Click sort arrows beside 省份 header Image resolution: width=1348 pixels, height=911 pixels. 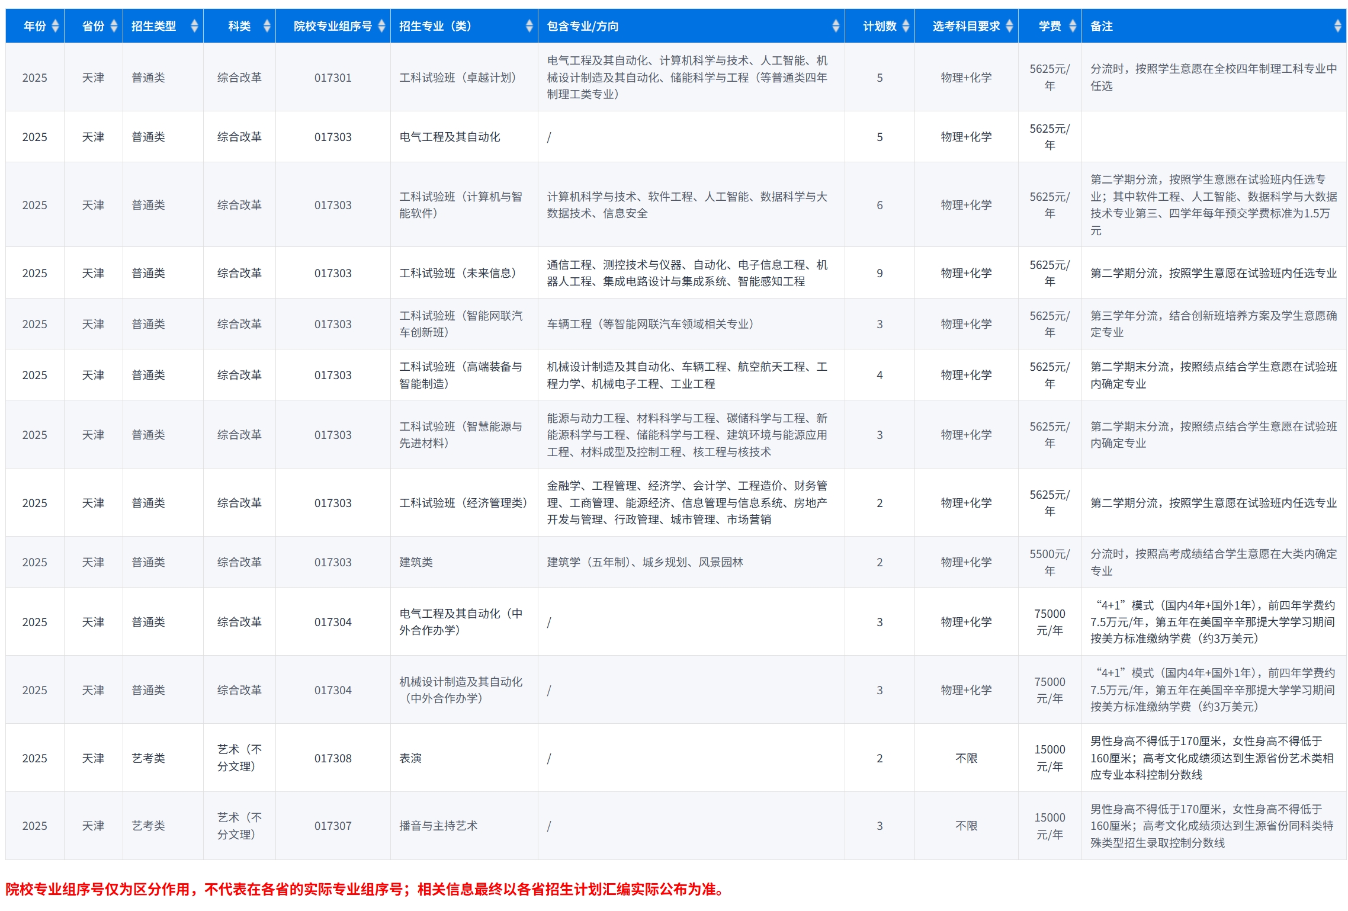click(x=114, y=26)
